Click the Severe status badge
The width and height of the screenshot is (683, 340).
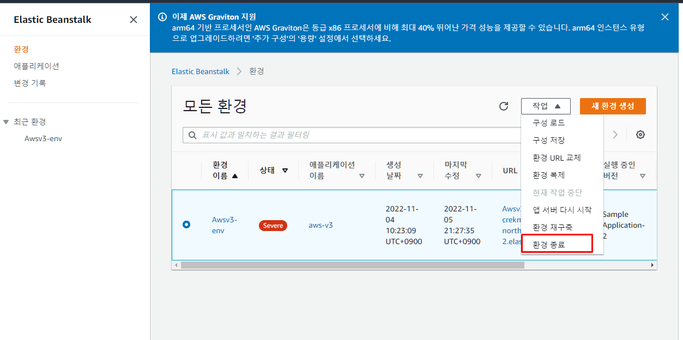273,226
